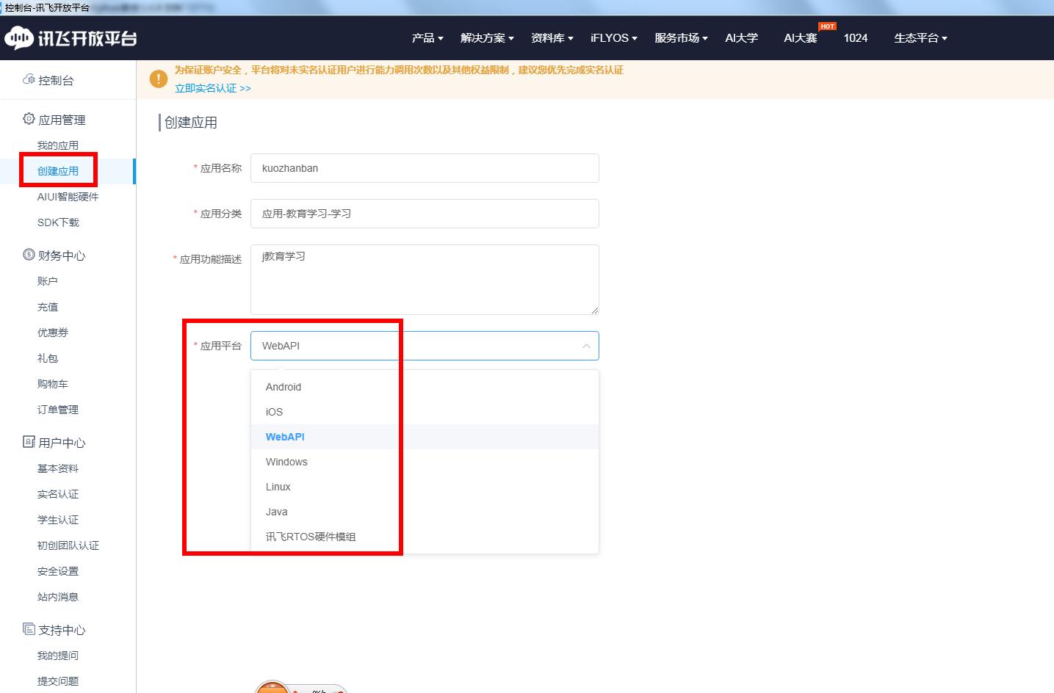Screen dimensions: 1054x693
Task: Collapse the 应用平台 select box
Action: pos(425,346)
